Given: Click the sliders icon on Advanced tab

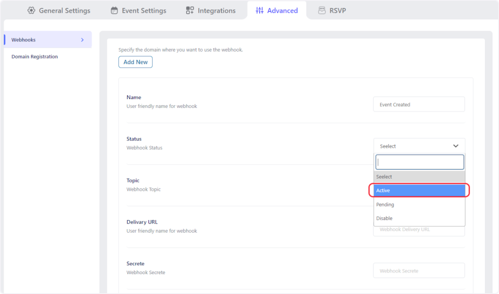Looking at the screenshot, I should 260,10.
